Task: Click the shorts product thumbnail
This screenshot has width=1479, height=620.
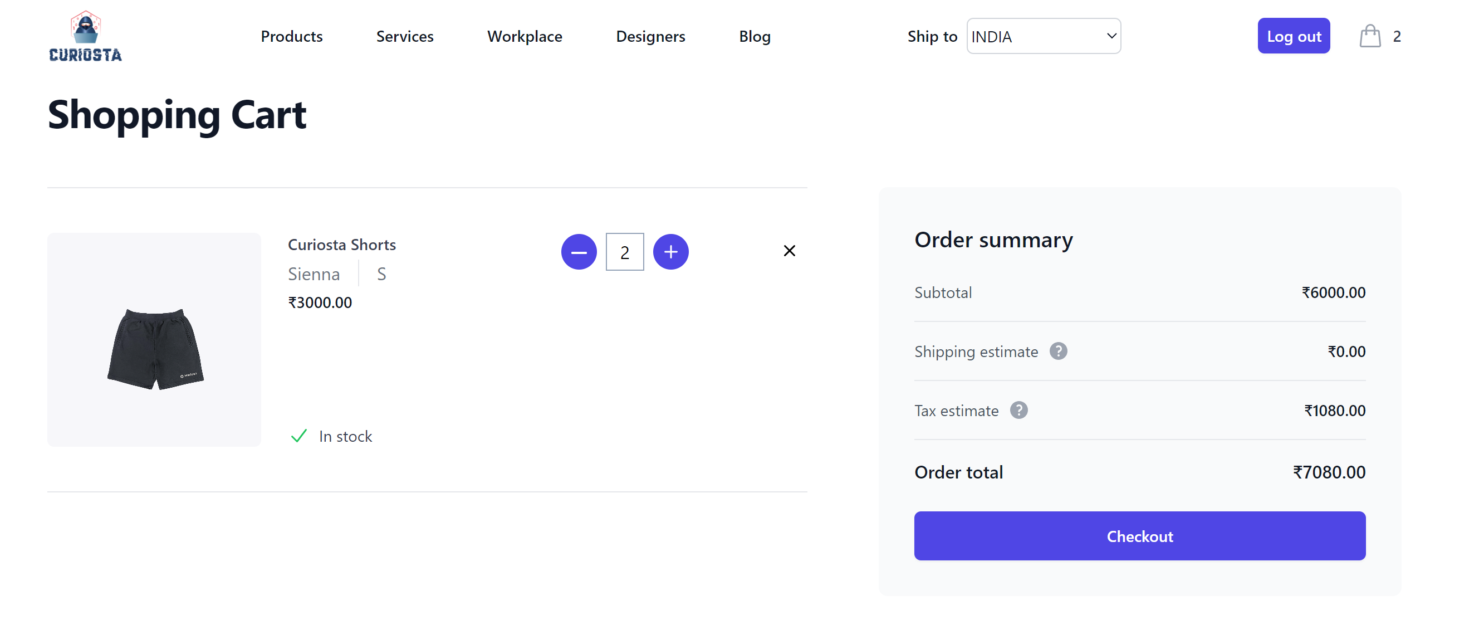Action: click(x=154, y=340)
